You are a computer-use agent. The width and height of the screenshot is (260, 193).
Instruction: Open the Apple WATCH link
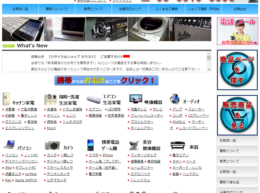(26, 180)
